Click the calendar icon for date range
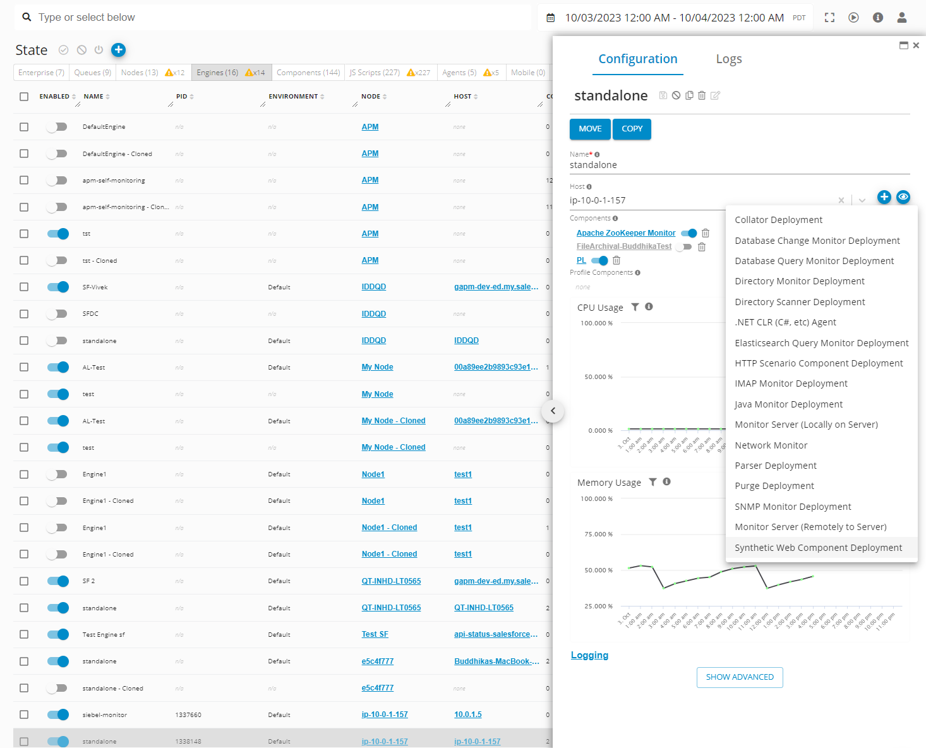Screen dimensions: 926x748 [x=551, y=18]
